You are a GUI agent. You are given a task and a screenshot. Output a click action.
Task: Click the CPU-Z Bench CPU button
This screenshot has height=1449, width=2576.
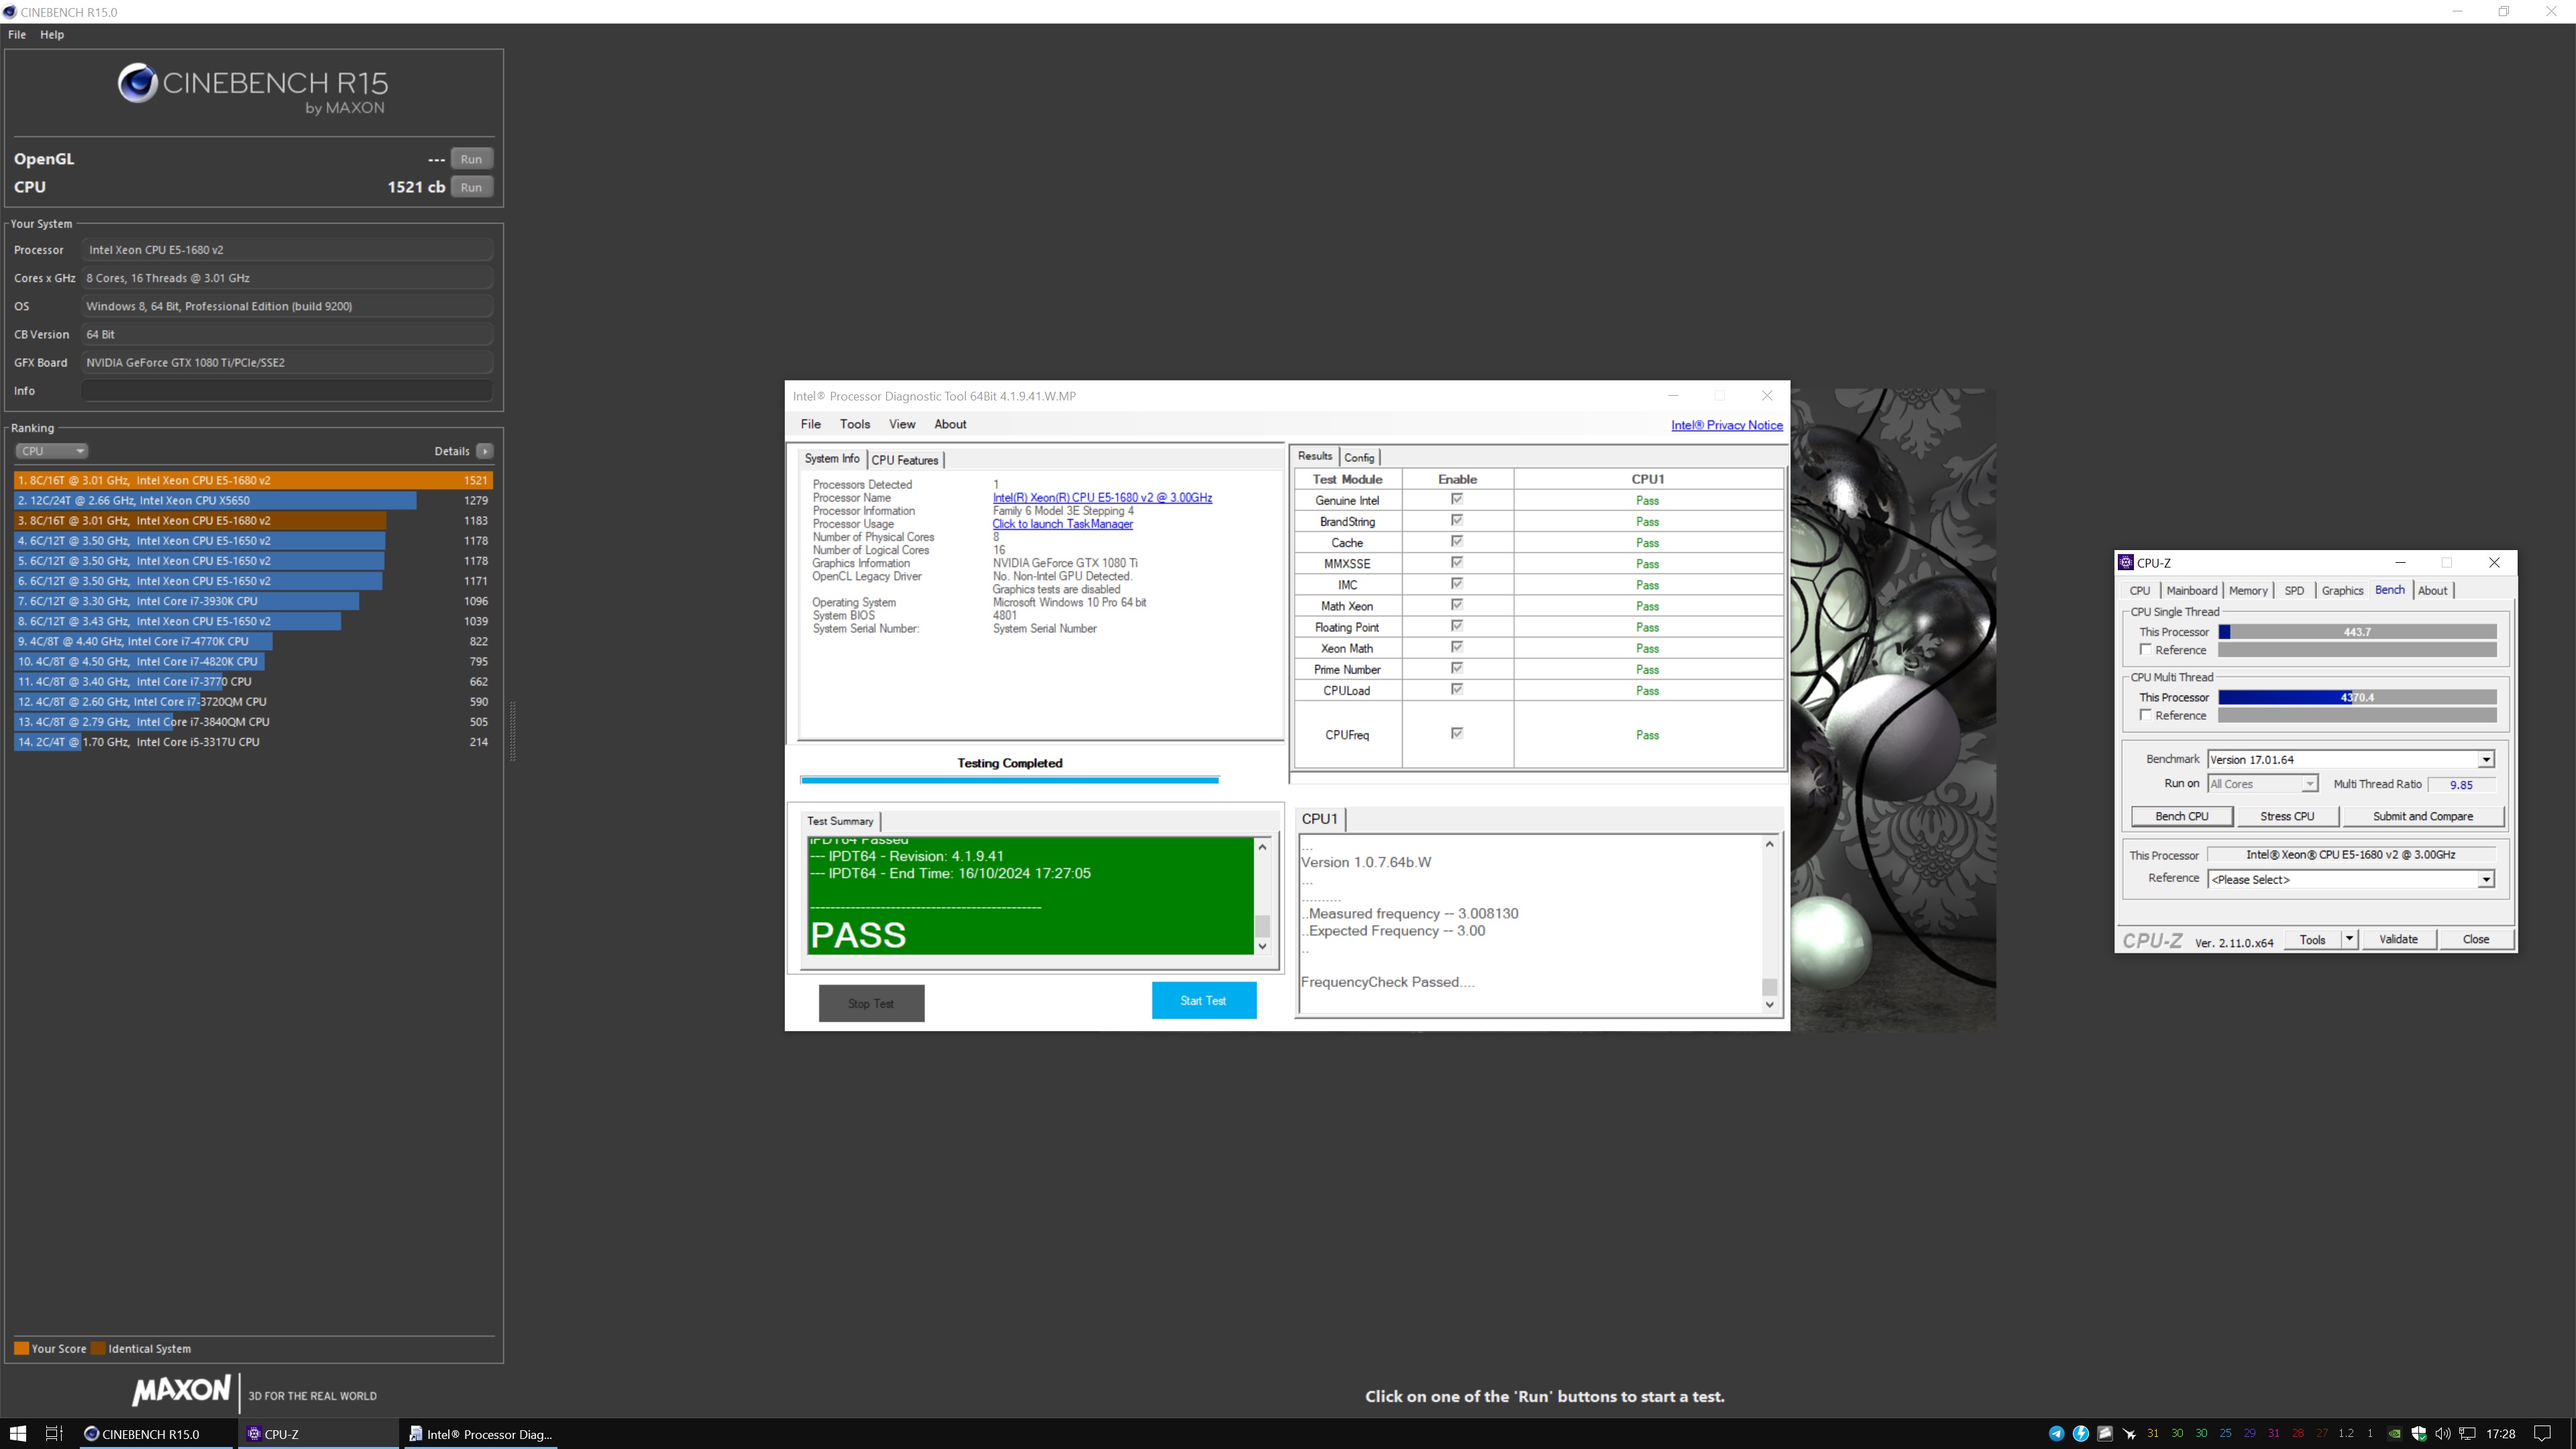(2180, 816)
